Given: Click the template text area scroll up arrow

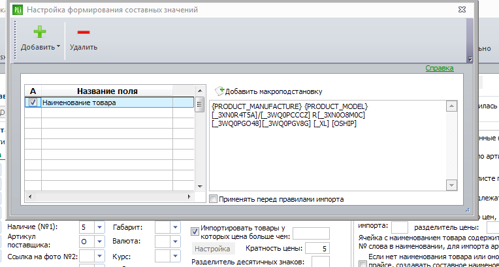Looking at the screenshot, I should (x=451, y=106).
